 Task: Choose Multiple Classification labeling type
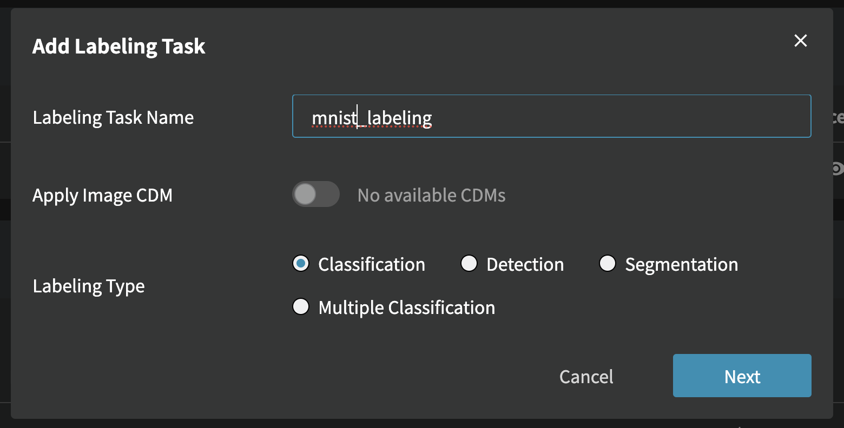pos(301,306)
